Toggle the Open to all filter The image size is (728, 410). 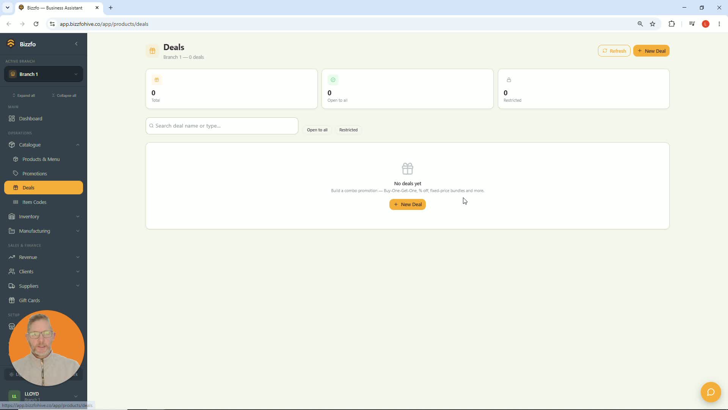coord(317,130)
